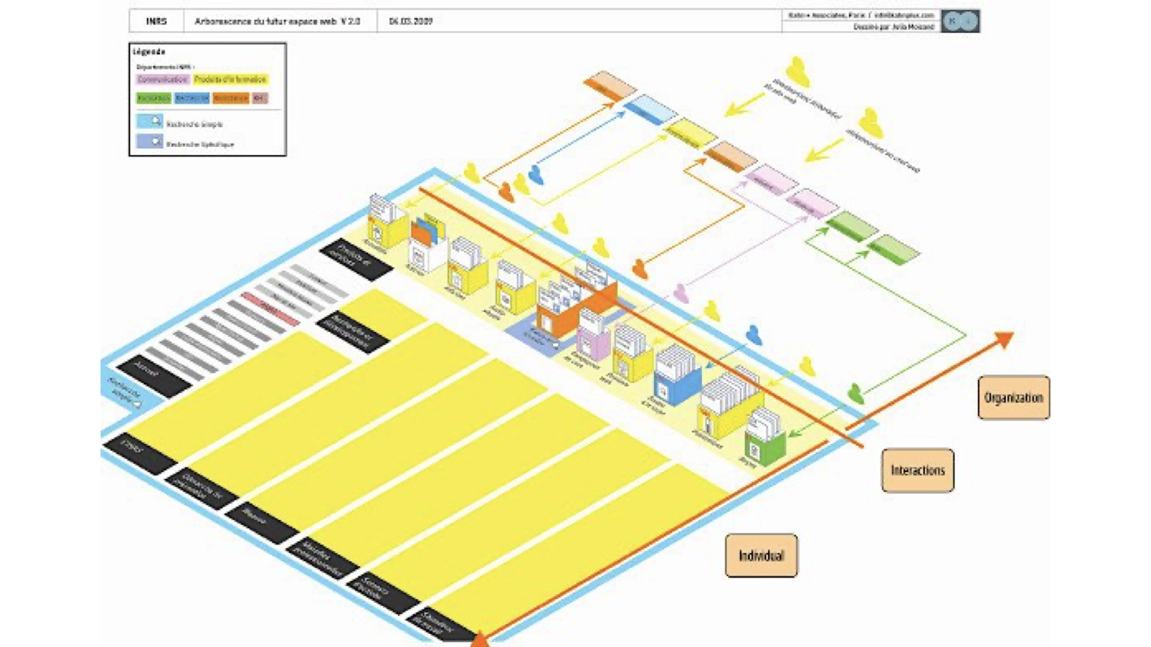The height and width of the screenshot is (647, 1151).
Task: Click the 06.03.2009 date in header
Action: tap(411, 21)
